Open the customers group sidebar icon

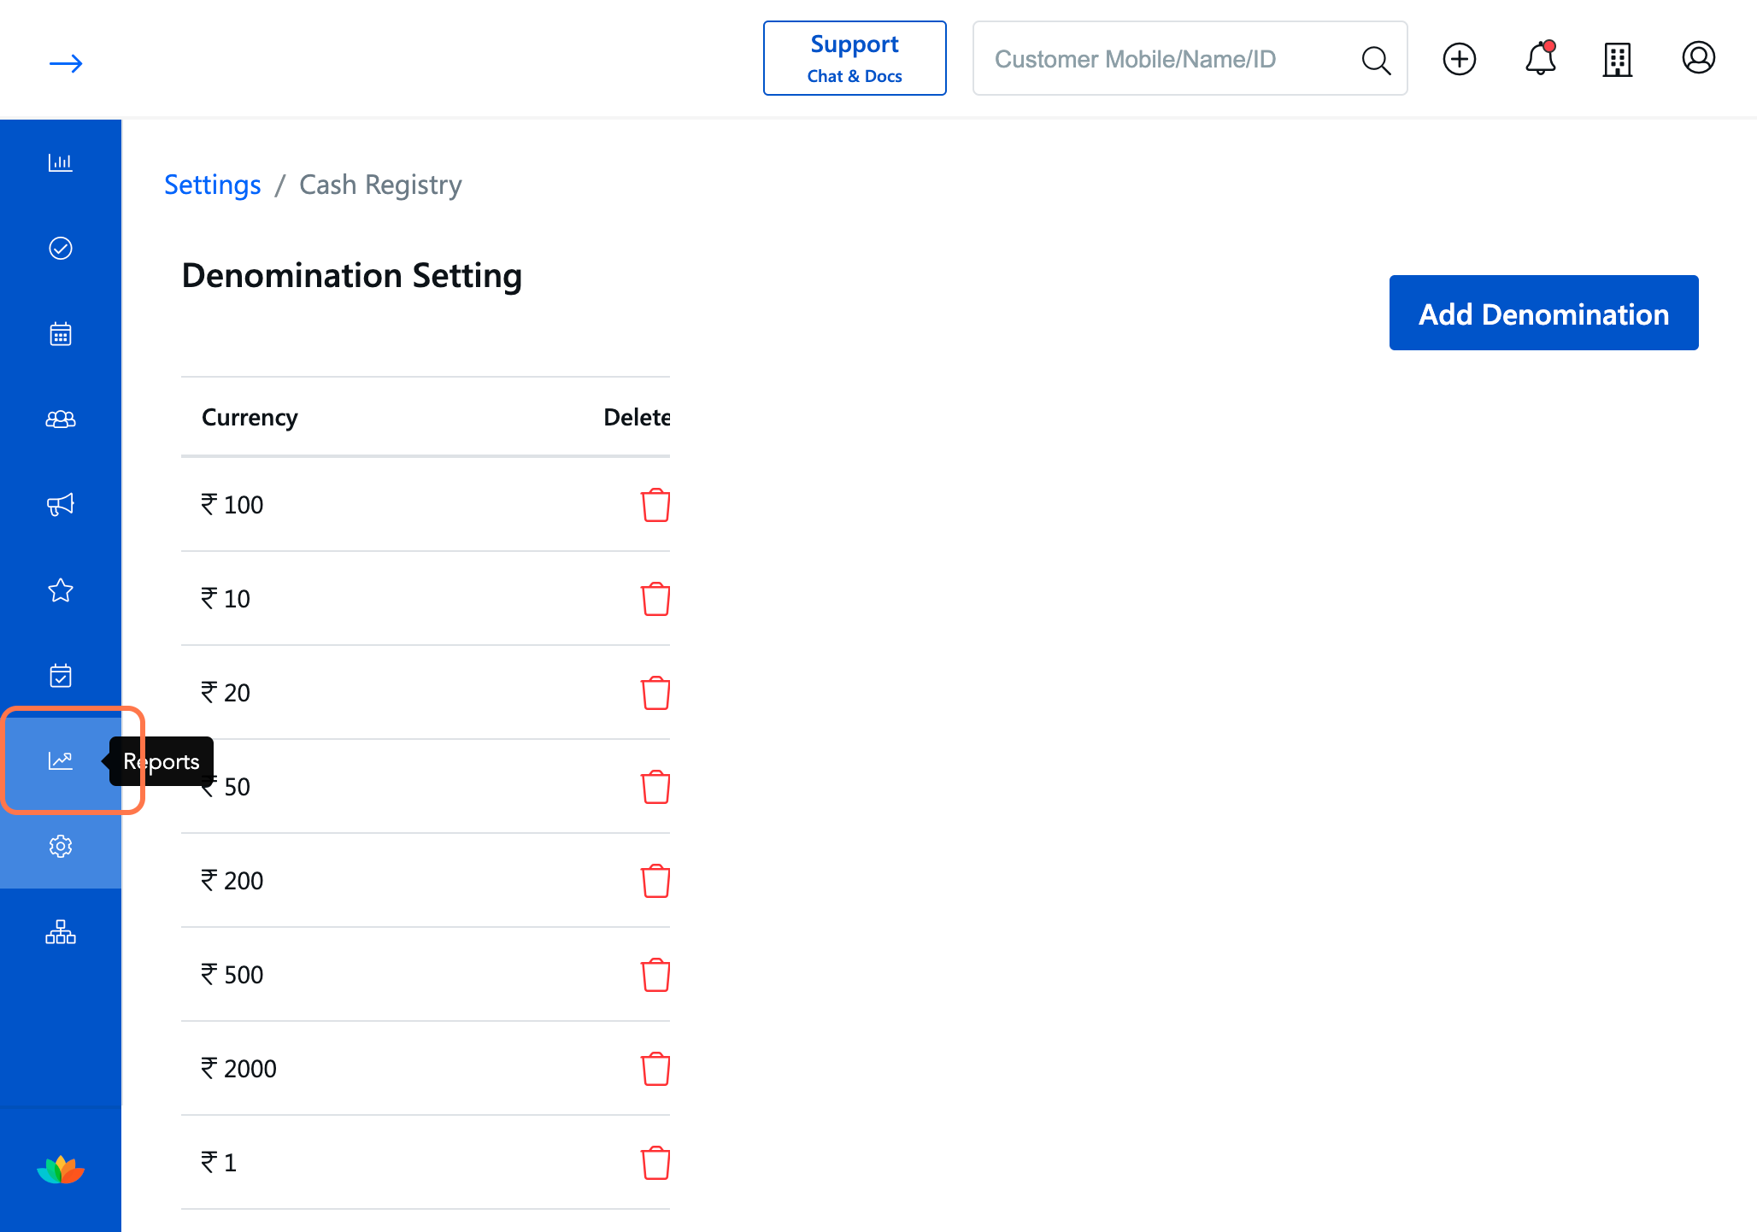[x=61, y=419]
